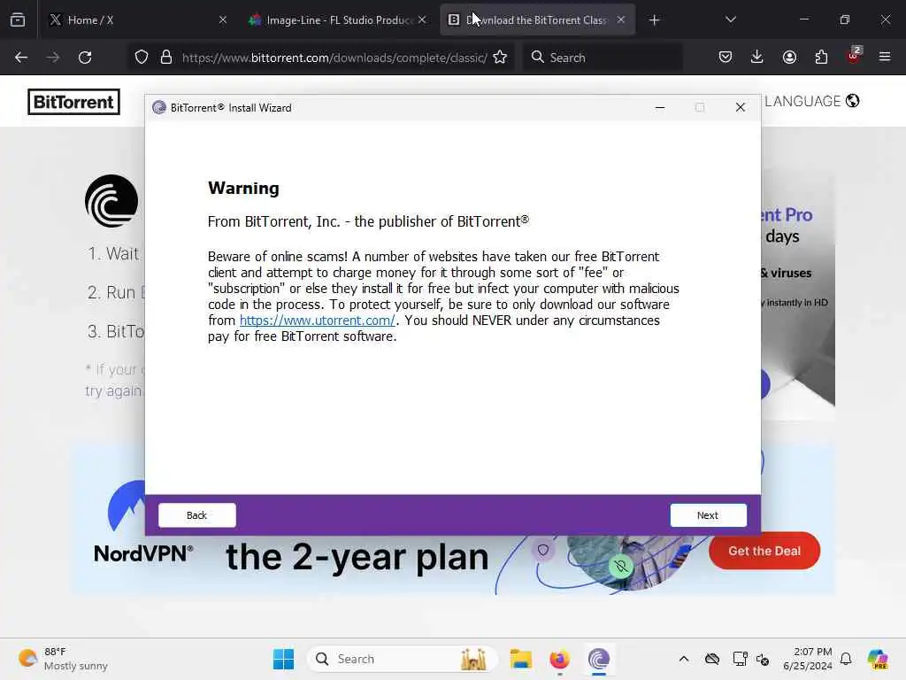Image resolution: width=906 pixels, height=680 pixels.
Task: Click the Get the Deal NordVPN button
Action: 764,551
